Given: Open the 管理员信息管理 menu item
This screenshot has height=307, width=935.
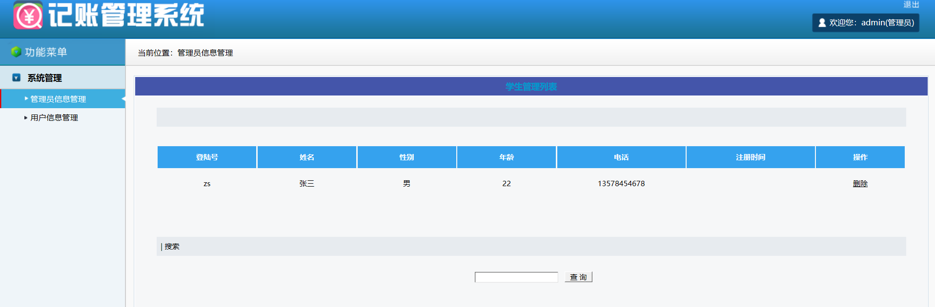Looking at the screenshot, I should click(x=58, y=99).
